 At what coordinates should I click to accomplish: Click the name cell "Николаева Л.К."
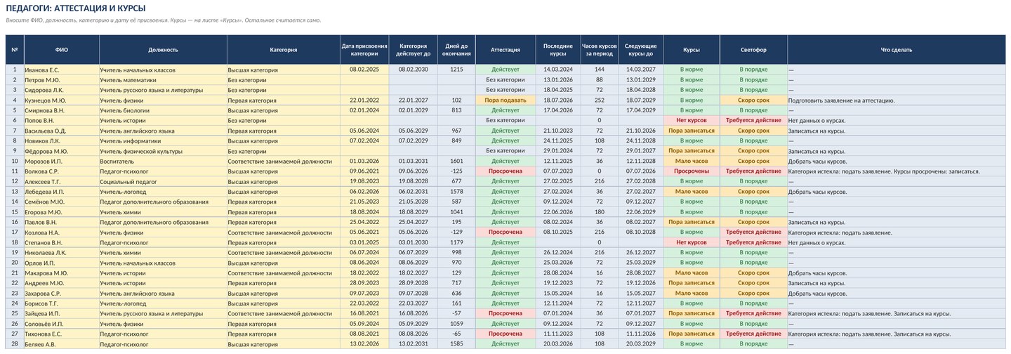click(62, 253)
